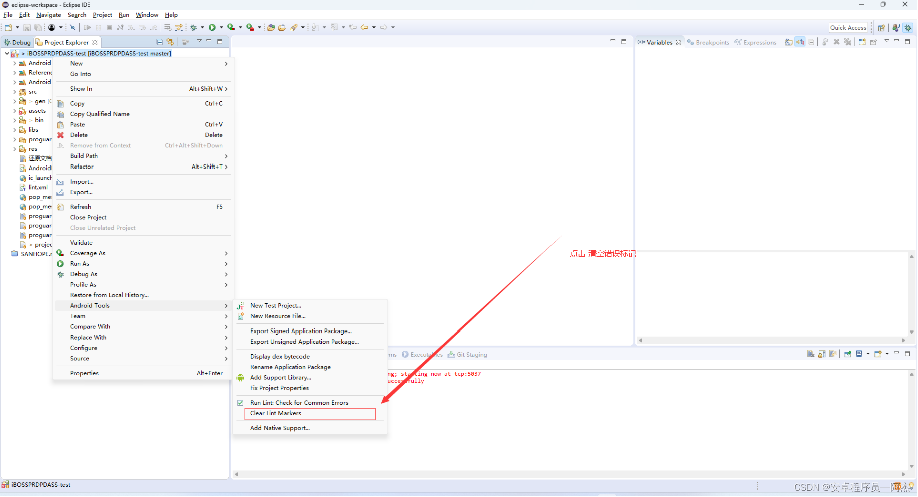Click the Open Console icon
This screenshot has width=918, height=497.
coord(878,354)
